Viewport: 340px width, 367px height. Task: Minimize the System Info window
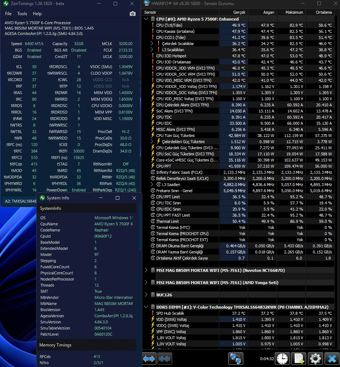101,198
